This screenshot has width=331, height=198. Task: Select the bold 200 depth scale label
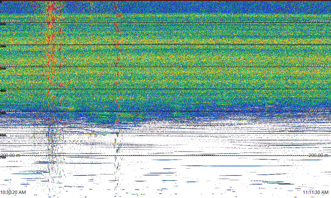click(x=3, y=46)
